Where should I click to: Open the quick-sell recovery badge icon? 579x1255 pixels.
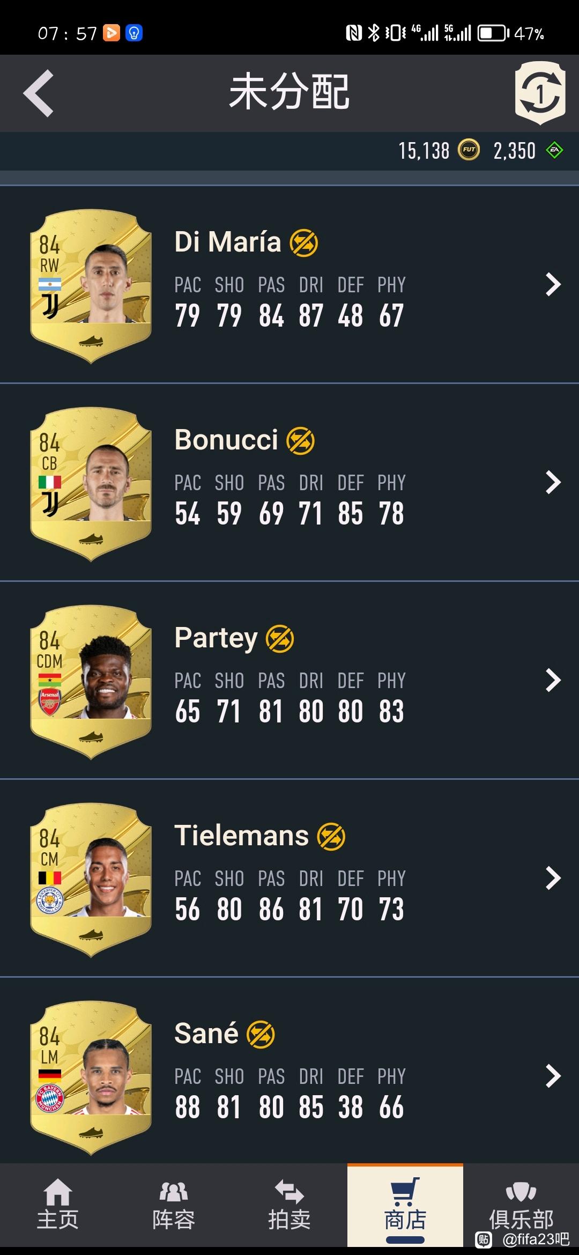(x=540, y=93)
